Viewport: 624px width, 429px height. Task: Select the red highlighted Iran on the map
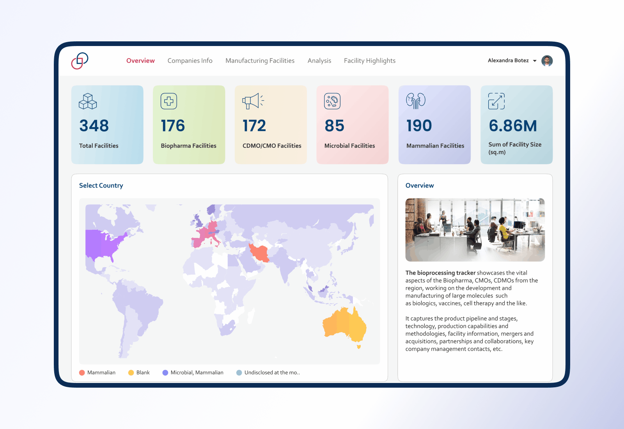pyautogui.click(x=260, y=253)
